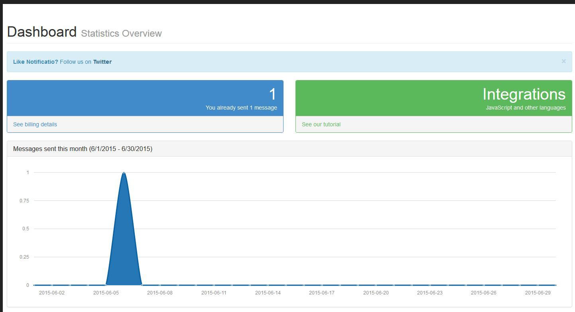Image resolution: width=575 pixels, height=312 pixels.
Task: Pick the 2015-06-14 date on the chart axis
Action: point(268,293)
